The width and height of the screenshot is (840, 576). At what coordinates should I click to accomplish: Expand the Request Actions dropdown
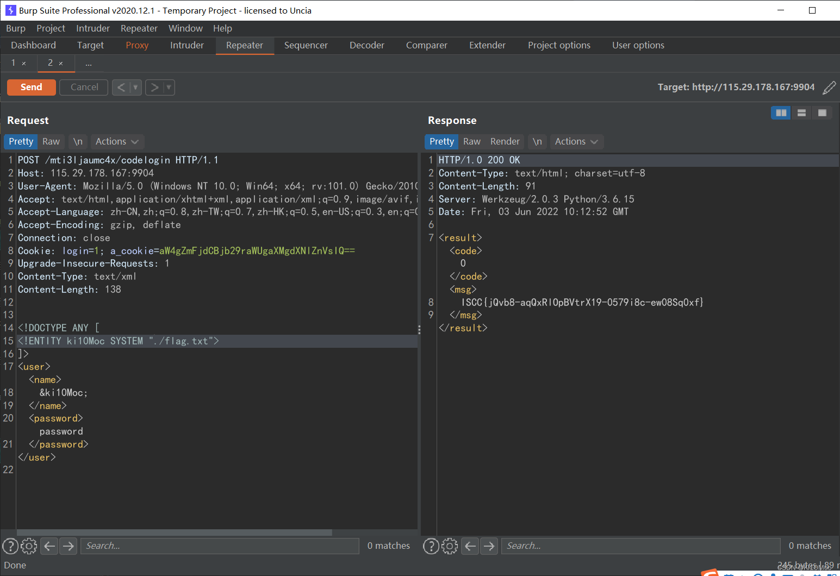coord(117,142)
